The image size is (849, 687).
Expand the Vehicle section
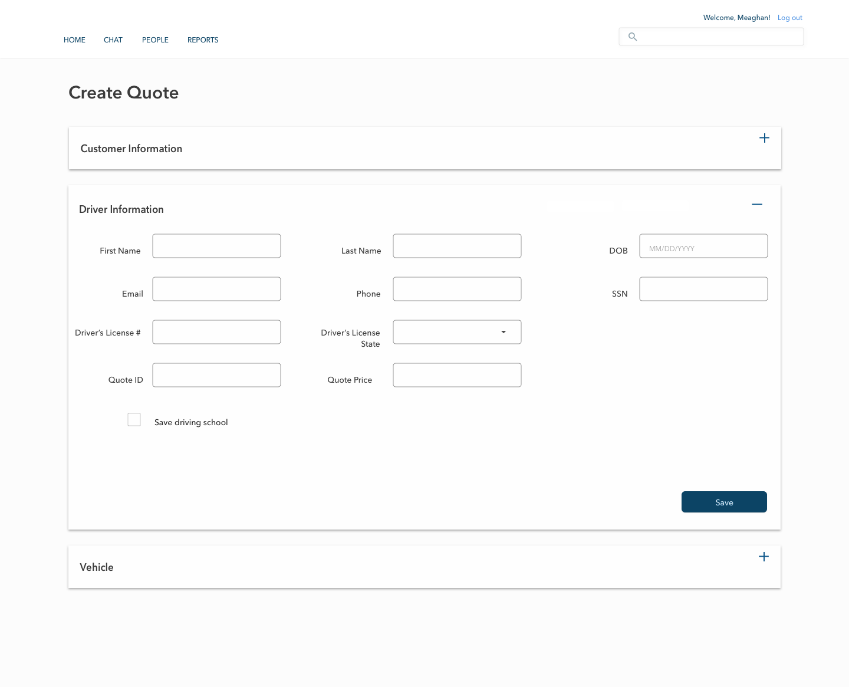(764, 557)
